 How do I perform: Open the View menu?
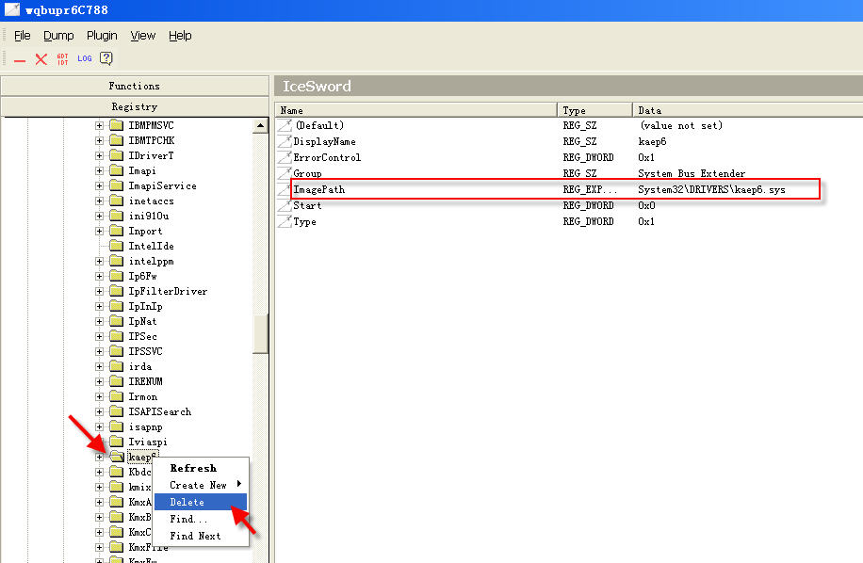click(143, 36)
